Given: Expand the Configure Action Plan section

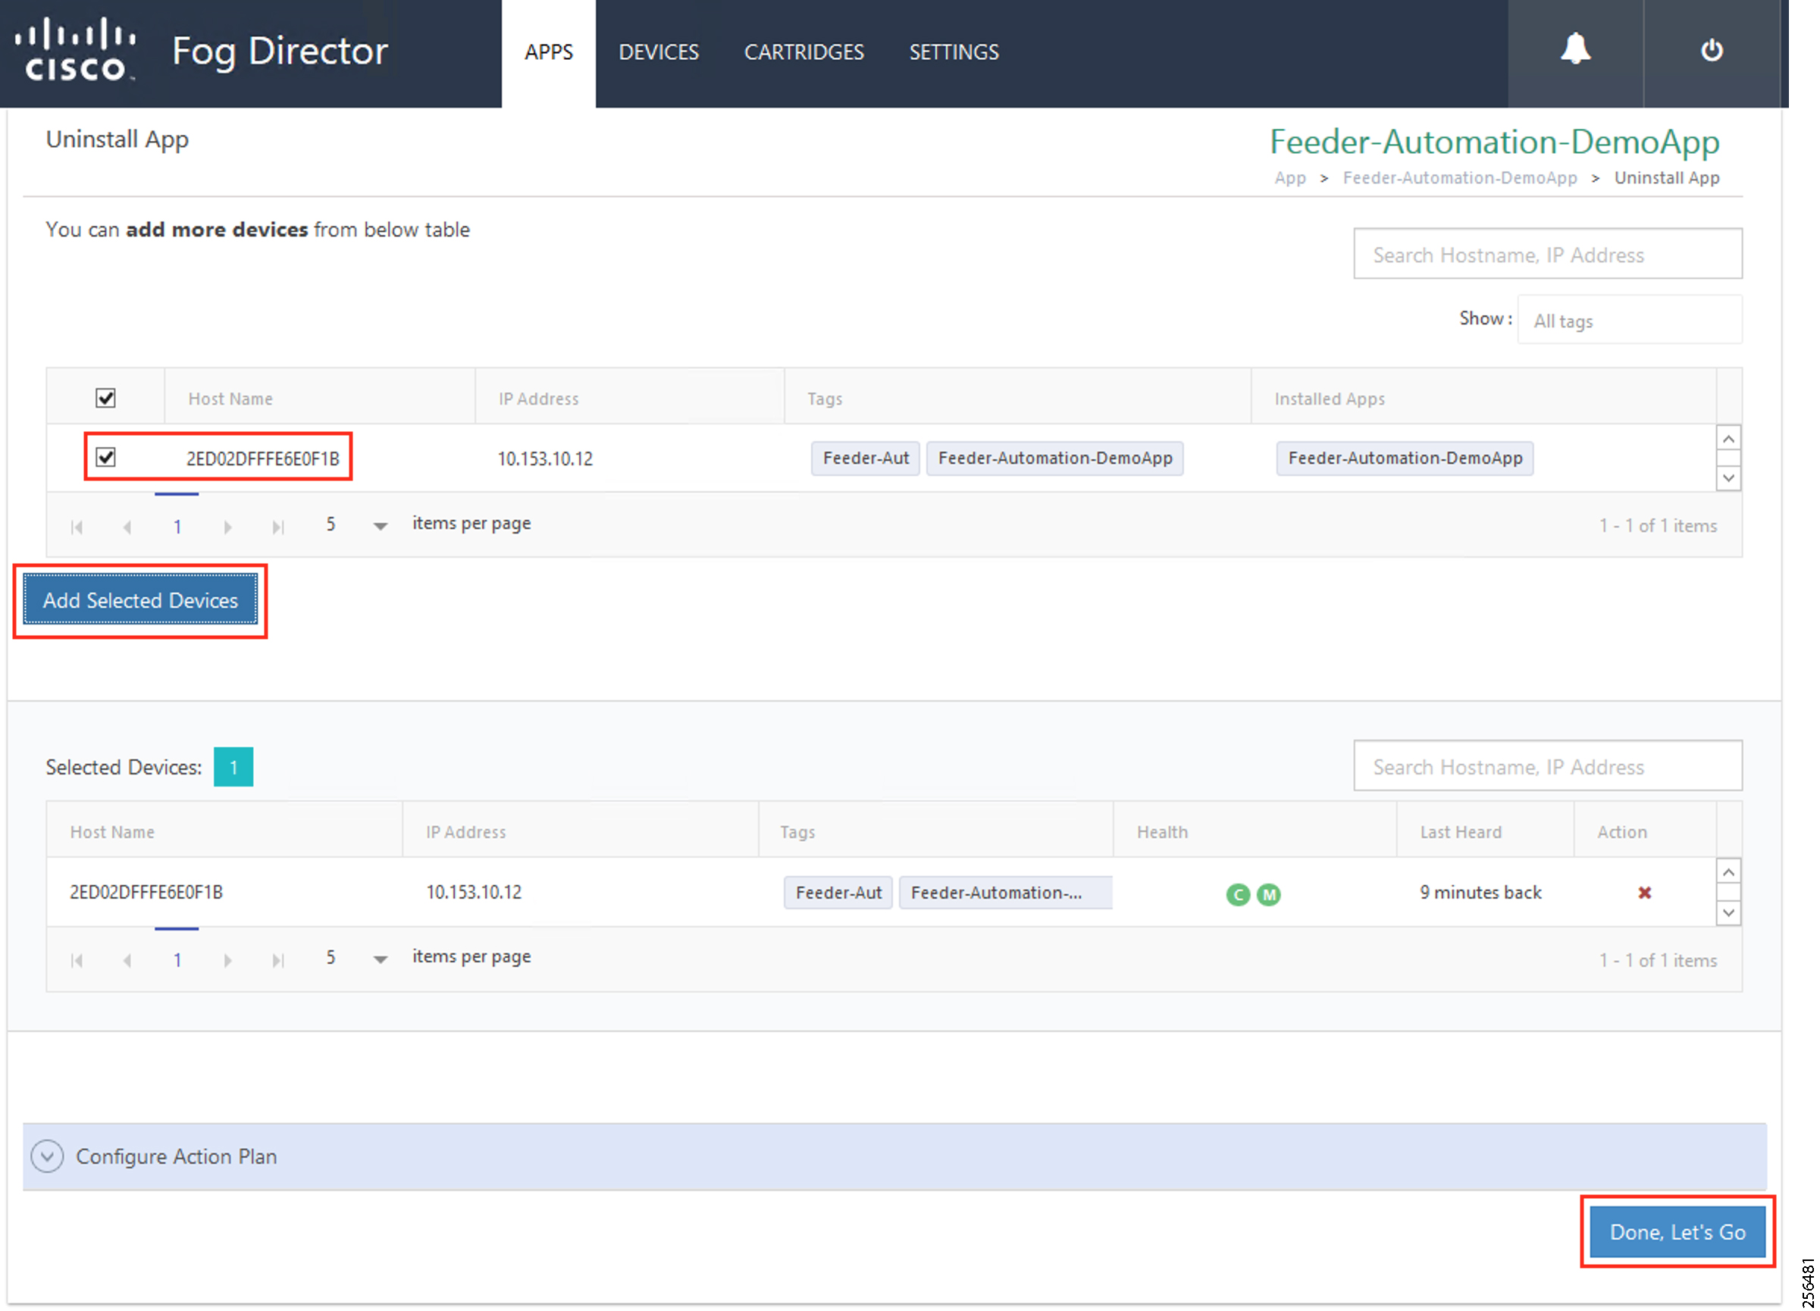Looking at the screenshot, I should click(47, 1156).
